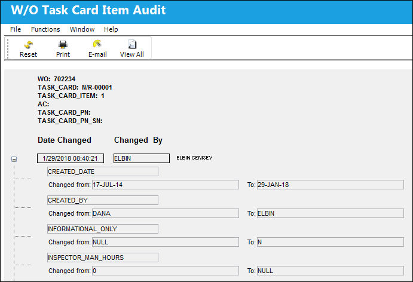Click the TASK_CARD_PN_SN: label
Viewport: 413px width, 282px height.
click(70, 121)
